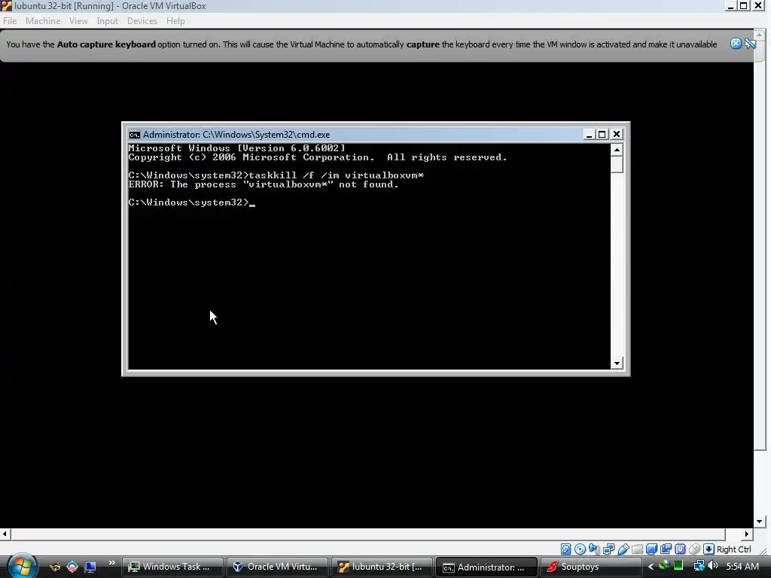Click the Copyright Microsoft Corporation line
771x578 pixels.
click(x=317, y=157)
